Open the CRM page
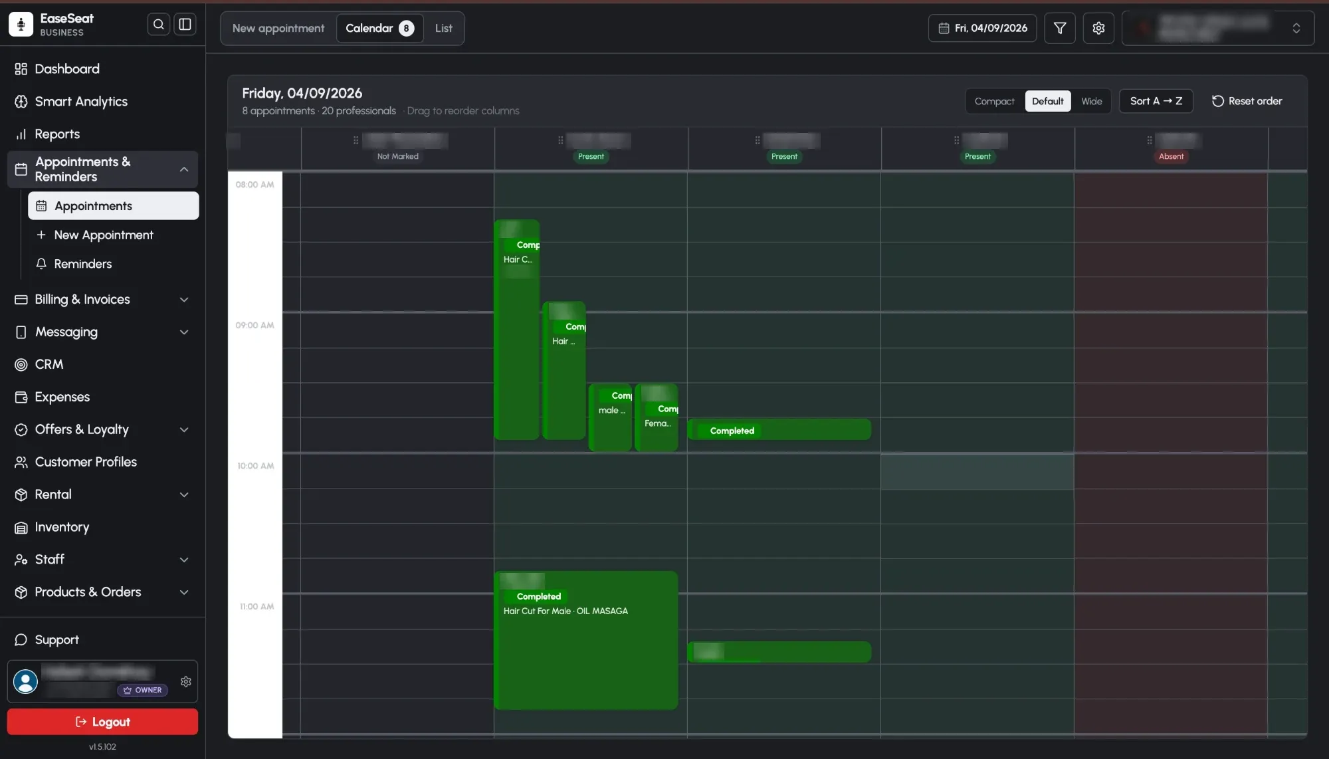The image size is (1329, 759). click(x=102, y=364)
